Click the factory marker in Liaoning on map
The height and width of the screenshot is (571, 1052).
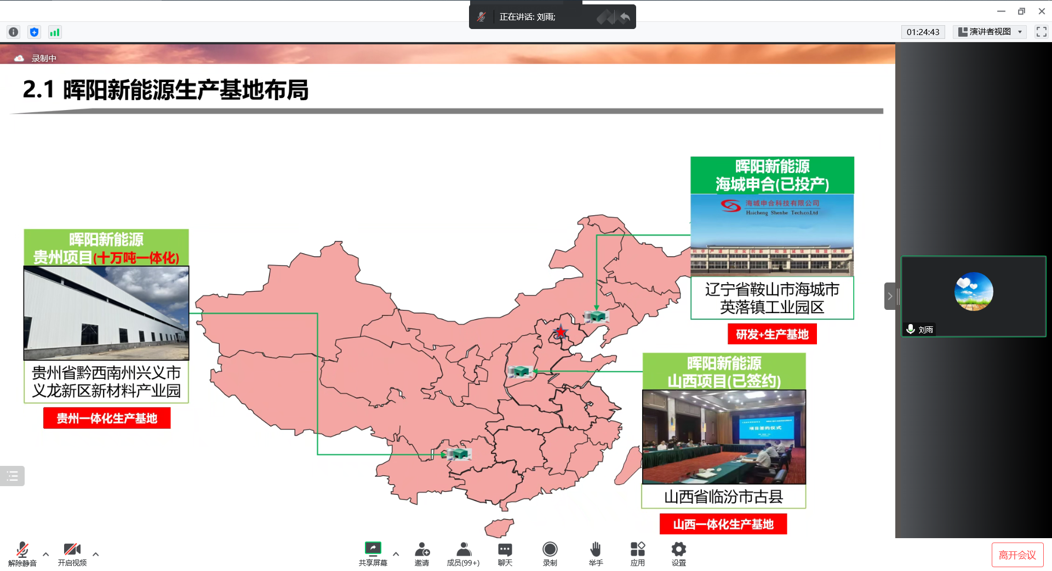[596, 316]
